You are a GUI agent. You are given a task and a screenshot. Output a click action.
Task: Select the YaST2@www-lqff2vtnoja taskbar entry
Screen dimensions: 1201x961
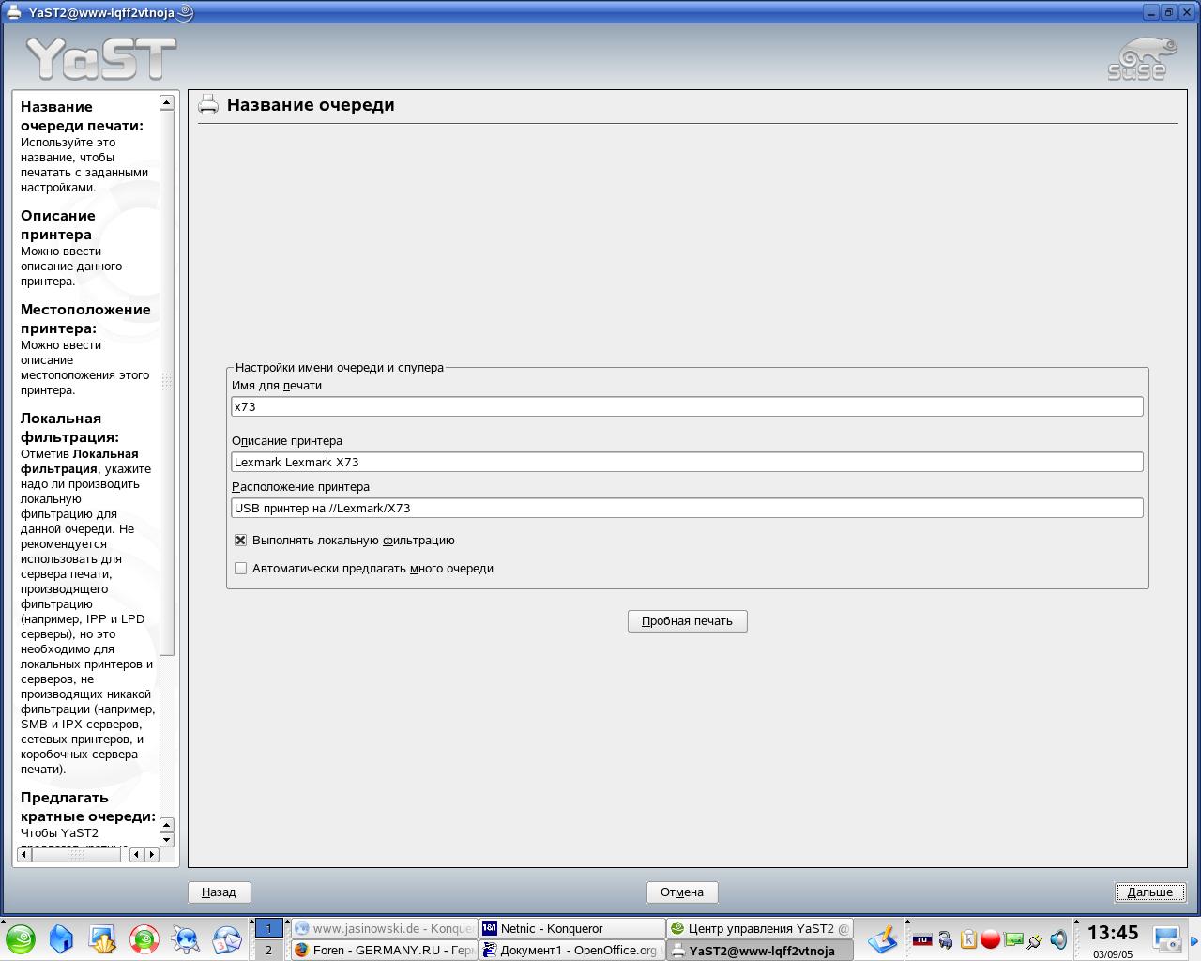[x=760, y=950]
